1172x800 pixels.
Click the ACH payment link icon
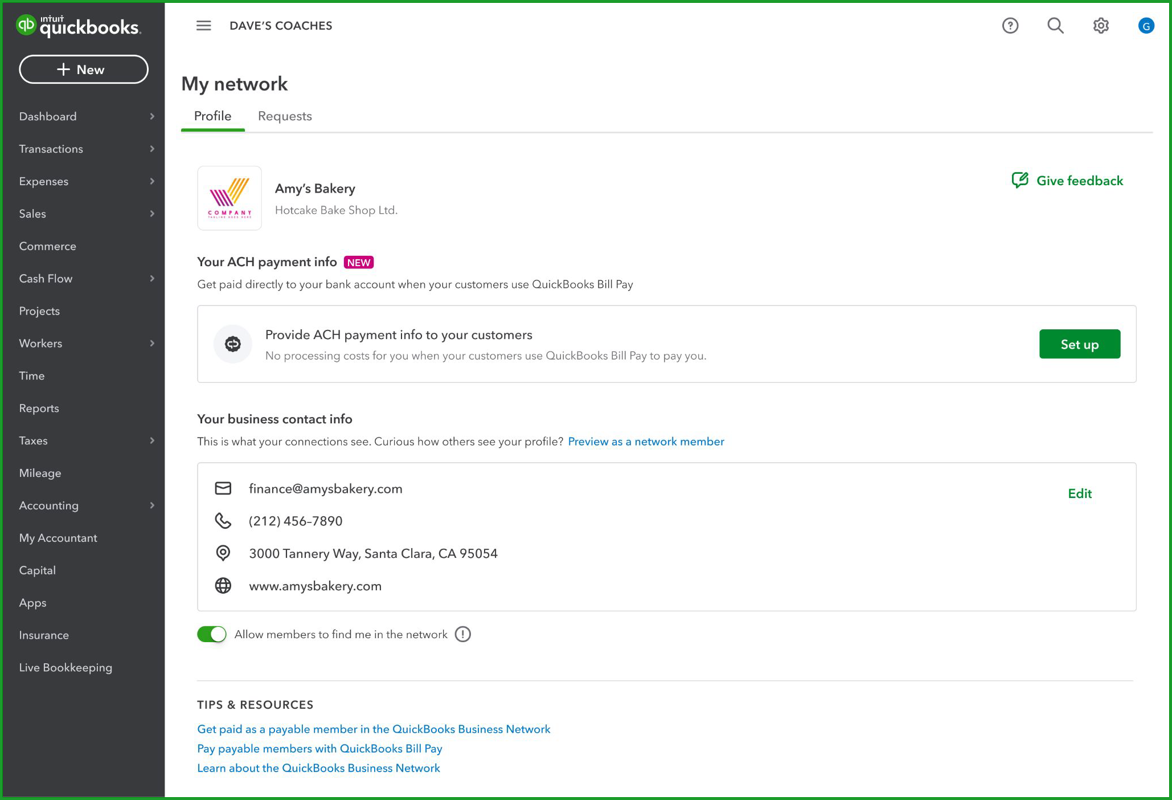[x=232, y=344]
